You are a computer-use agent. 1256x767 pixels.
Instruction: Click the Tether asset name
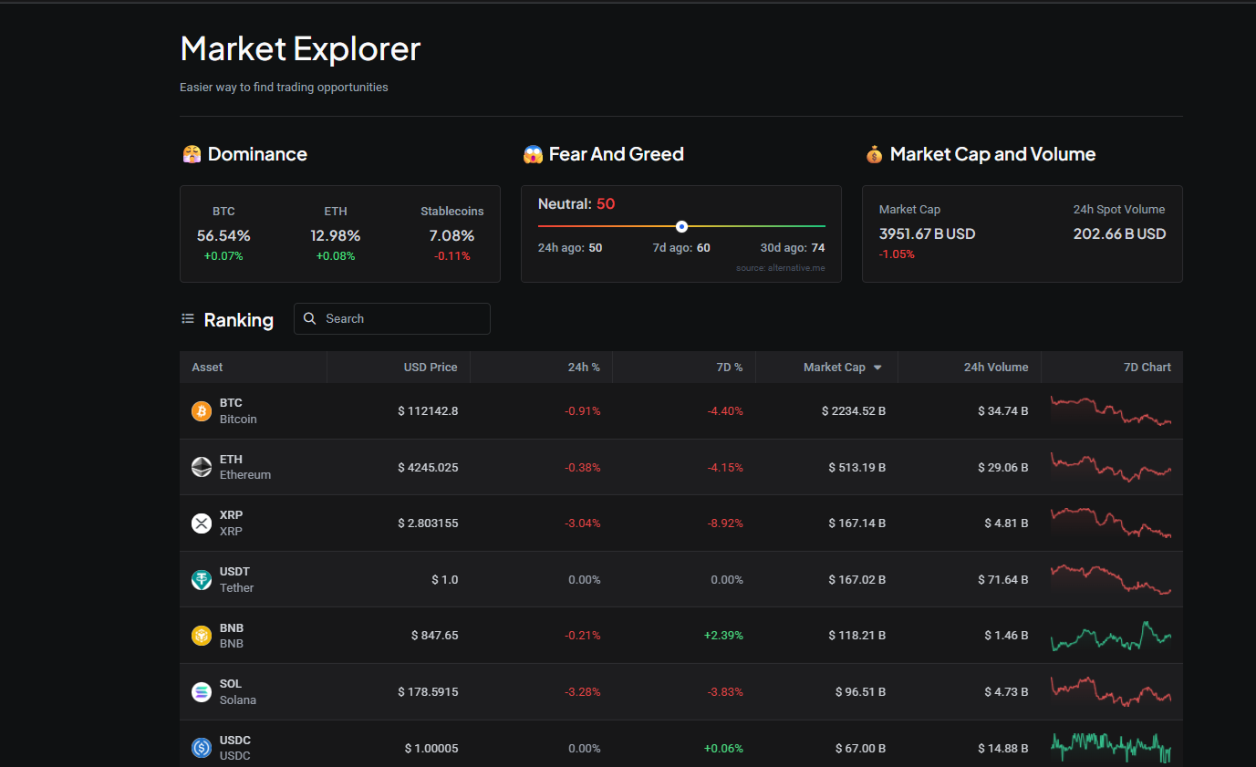(x=237, y=588)
